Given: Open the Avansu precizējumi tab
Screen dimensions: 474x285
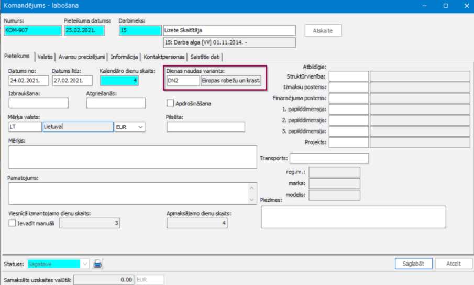Looking at the screenshot, I should pos(82,57).
